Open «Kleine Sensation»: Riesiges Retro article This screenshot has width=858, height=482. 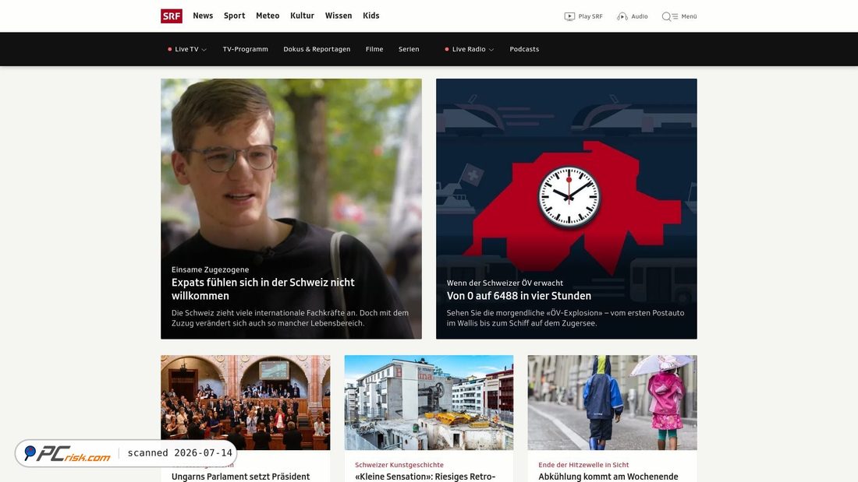(x=425, y=477)
